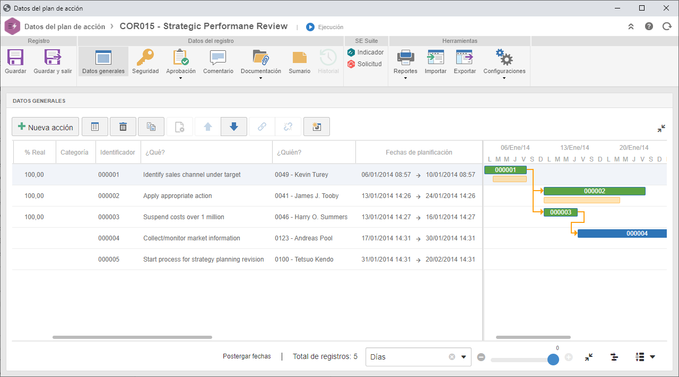The height and width of the screenshot is (377, 679).
Task: Click the delete trash icon
Action: (123, 127)
